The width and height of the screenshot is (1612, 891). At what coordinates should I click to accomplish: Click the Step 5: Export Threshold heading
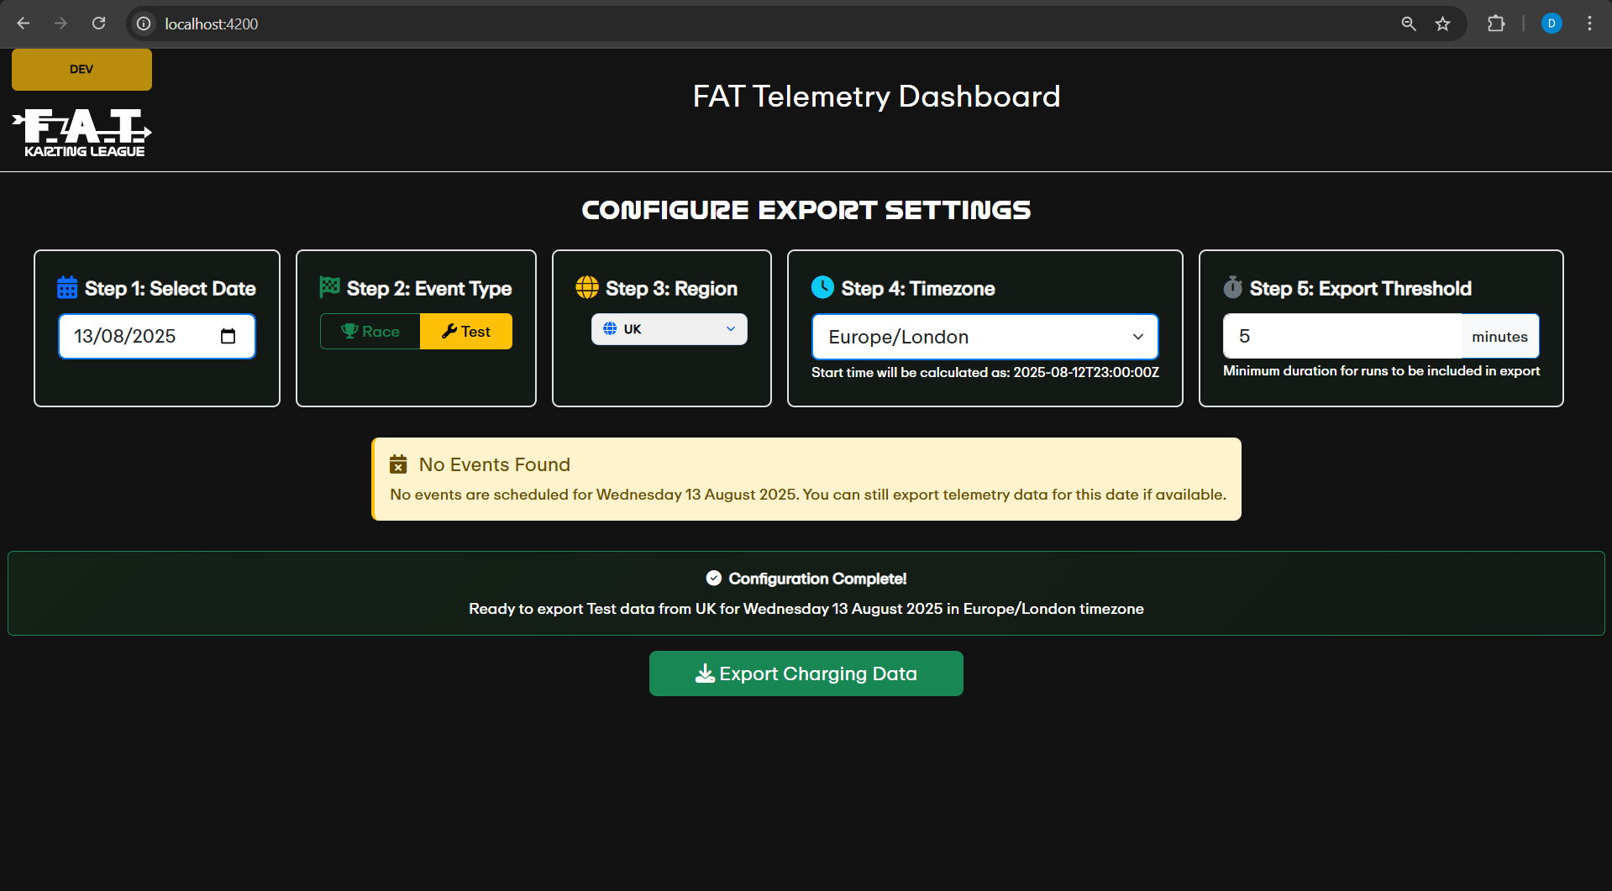coord(1361,288)
